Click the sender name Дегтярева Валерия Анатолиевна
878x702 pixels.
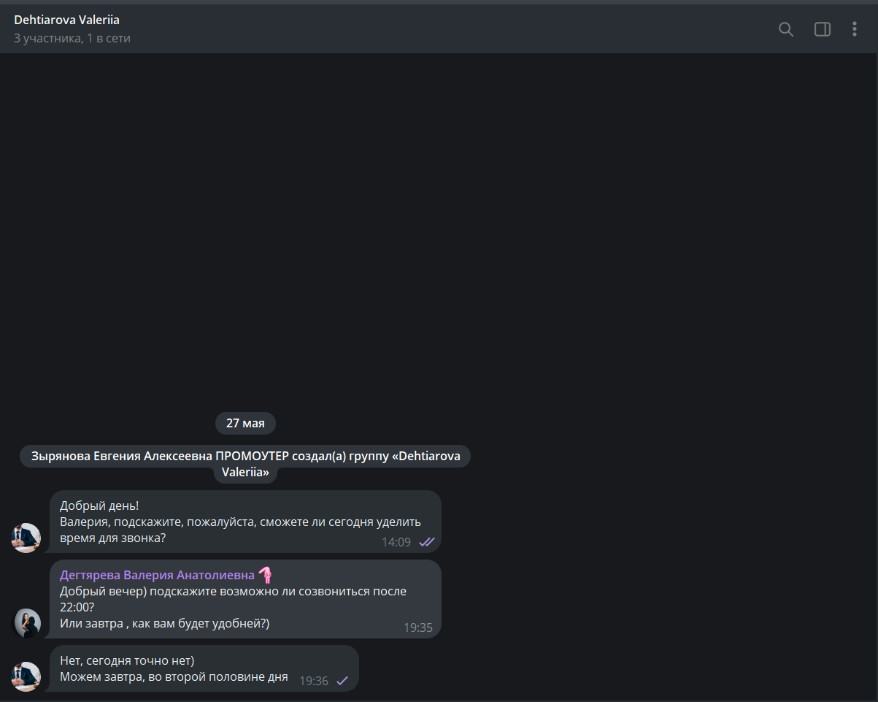point(157,575)
